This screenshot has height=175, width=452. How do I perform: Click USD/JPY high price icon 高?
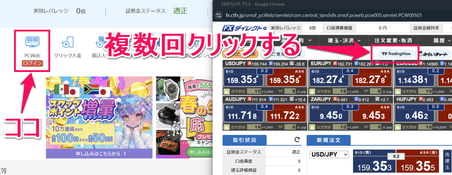click(250, 63)
